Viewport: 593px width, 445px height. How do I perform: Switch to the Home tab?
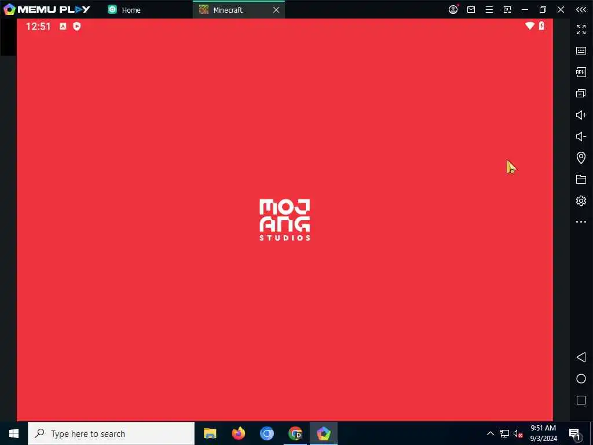(x=125, y=10)
